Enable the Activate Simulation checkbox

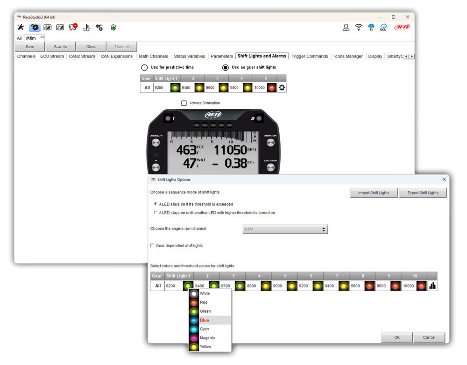[x=184, y=103]
